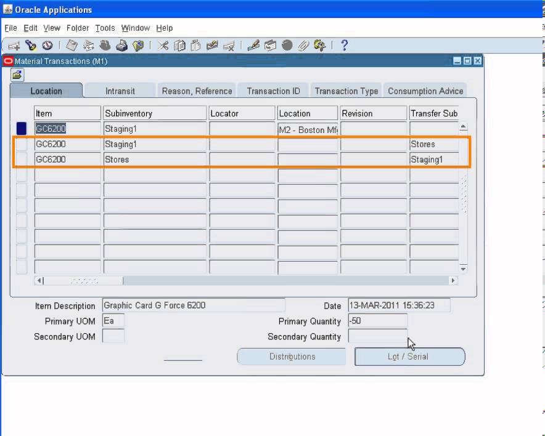Switch to the Intransit tab
This screenshot has width=545, height=436.
click(x=120, y=91)
